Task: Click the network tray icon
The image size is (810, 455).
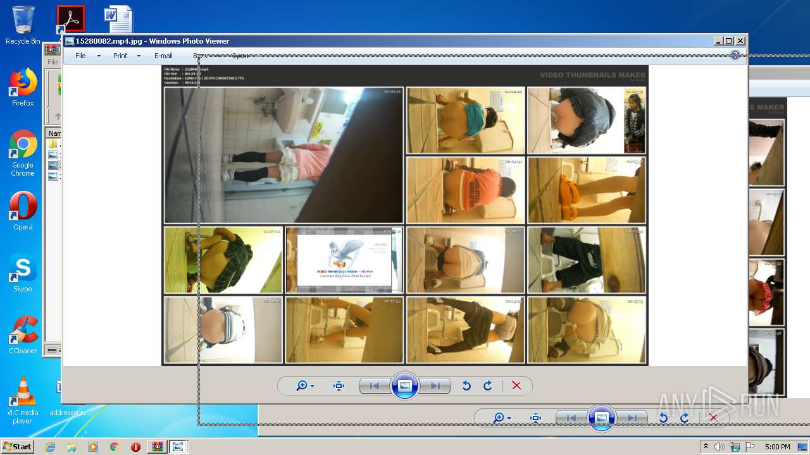Action: [x=735, y=447]
